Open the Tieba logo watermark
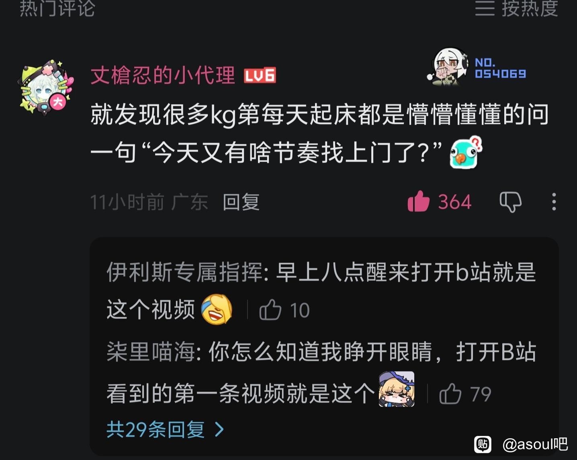 point(483,444)
